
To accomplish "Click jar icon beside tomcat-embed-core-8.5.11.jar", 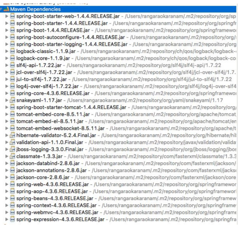I will (x=12, y=114).
